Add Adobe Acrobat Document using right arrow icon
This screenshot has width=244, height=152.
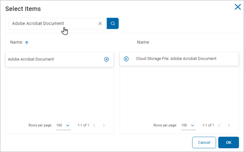[106, 59]
